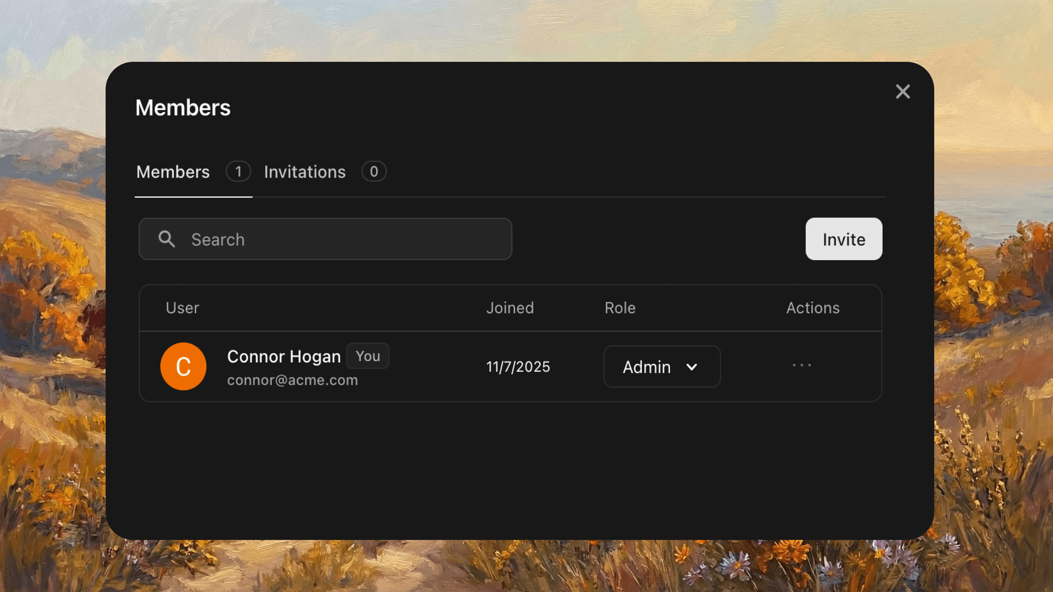Click the Joined column header
Image resolution: width=1053 pixels, height=592 pixels.
tap(510, 308)
